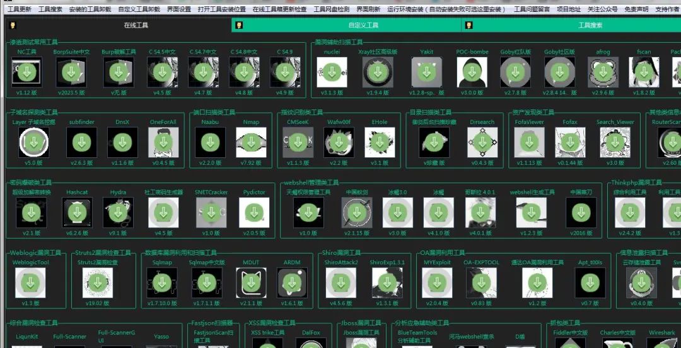This screenshot has height=348, width=681.
Task: Click the Burp破解工具 icon
Action: point(119,72)
